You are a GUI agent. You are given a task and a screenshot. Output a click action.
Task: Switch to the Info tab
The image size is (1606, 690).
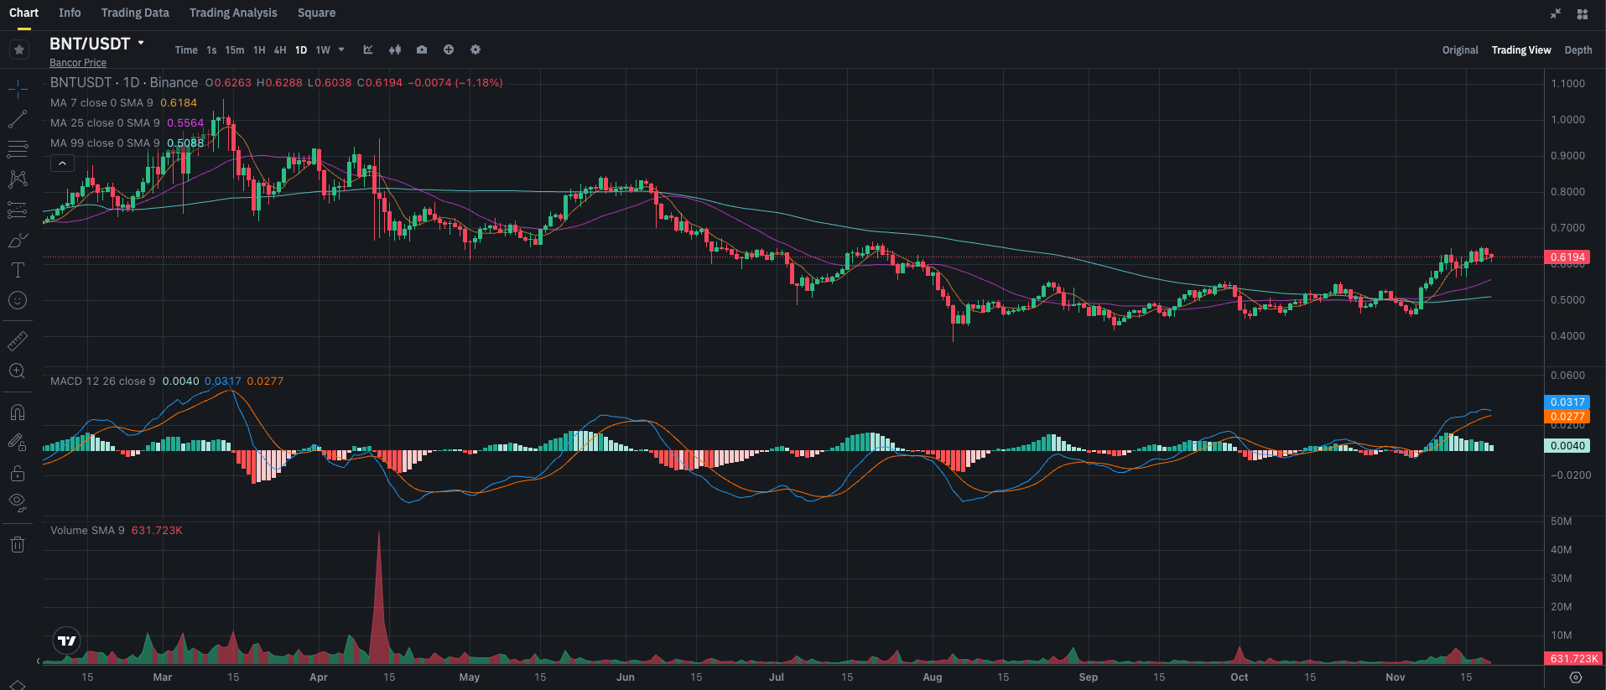click(x=70, y=13)
